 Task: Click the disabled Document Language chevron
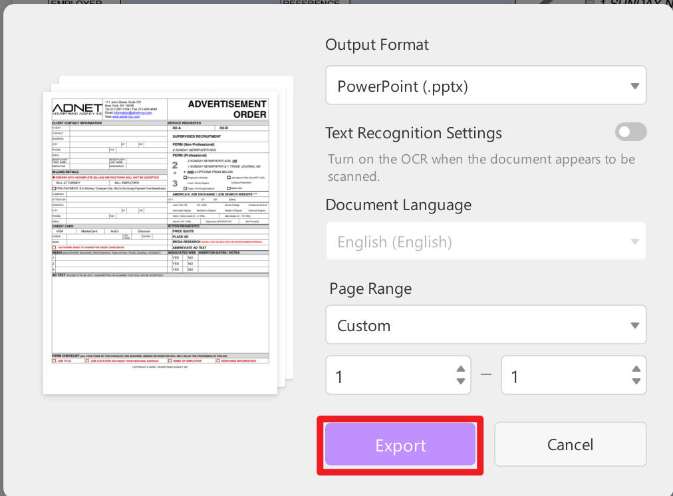(634, 241)
